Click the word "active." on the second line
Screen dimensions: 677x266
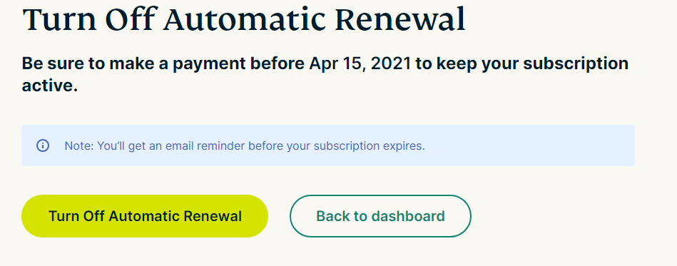[50, 86]
